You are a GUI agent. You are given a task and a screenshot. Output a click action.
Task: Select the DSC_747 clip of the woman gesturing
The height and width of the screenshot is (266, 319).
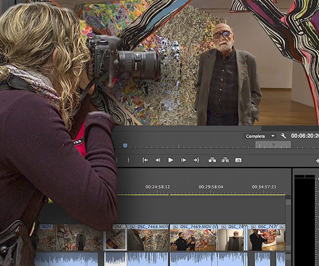262,237
